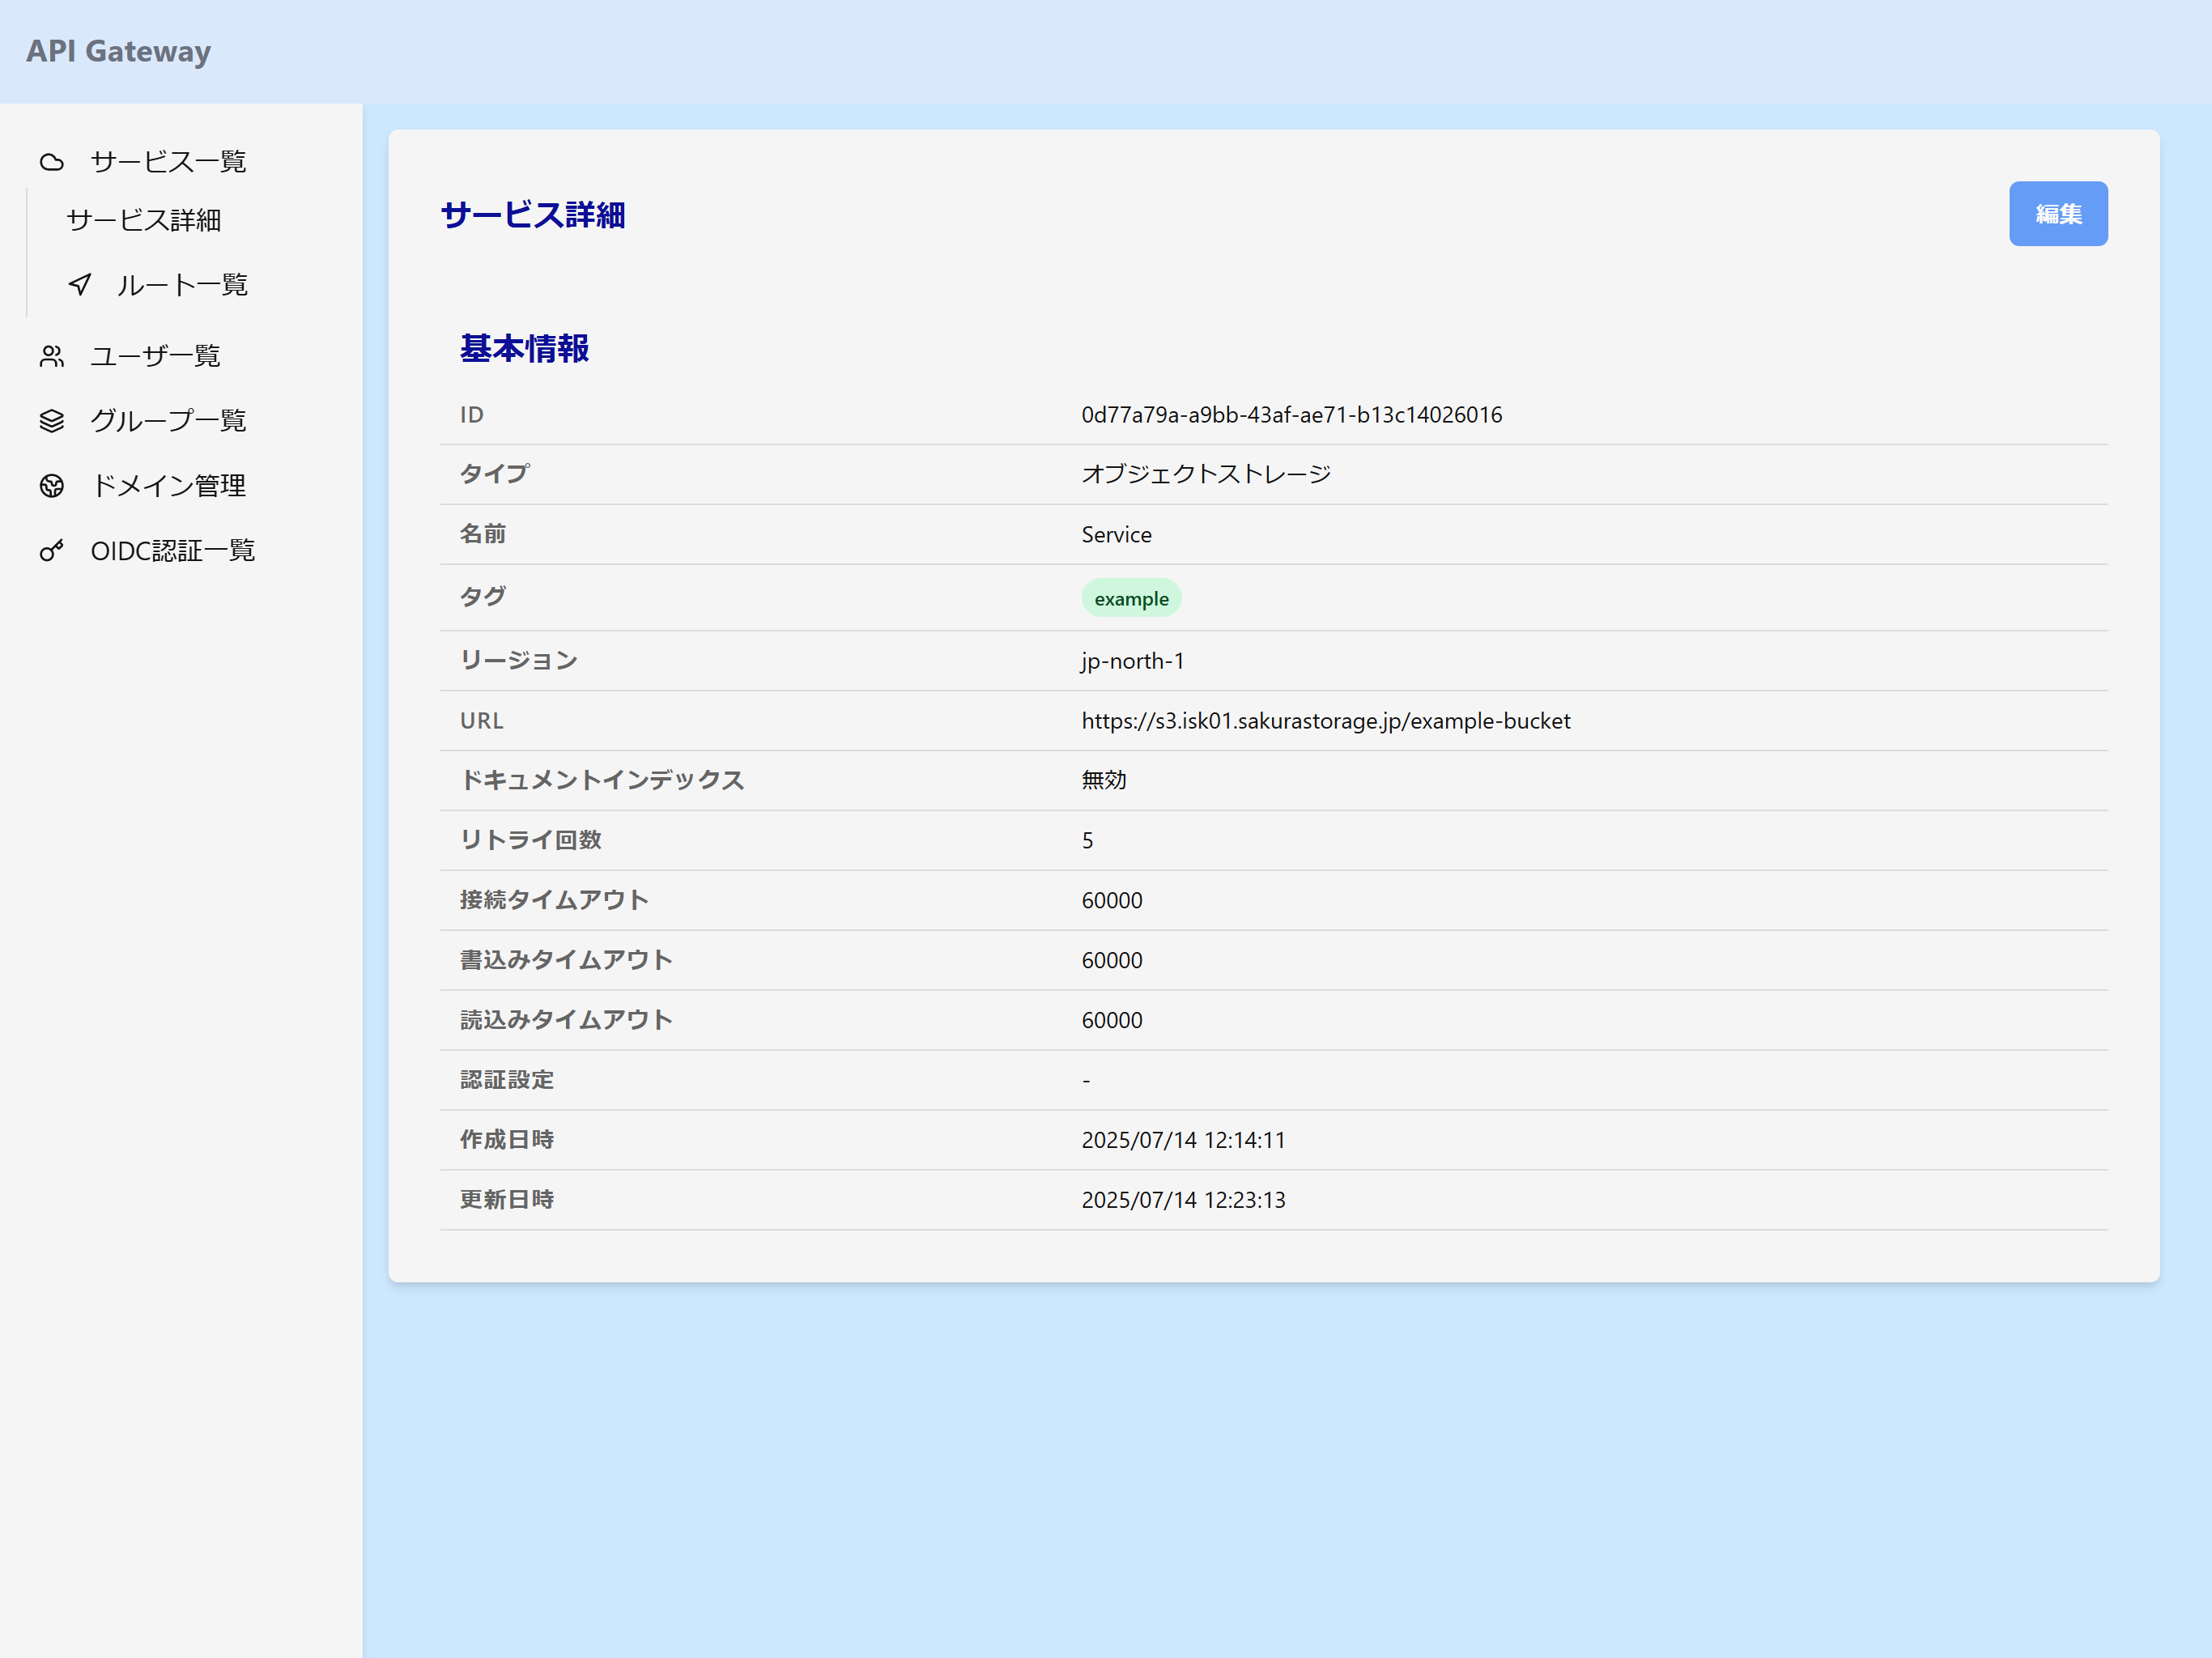Go to ルート一覧 page
Screen dimensions: 2212x1658
pos(182,285)
